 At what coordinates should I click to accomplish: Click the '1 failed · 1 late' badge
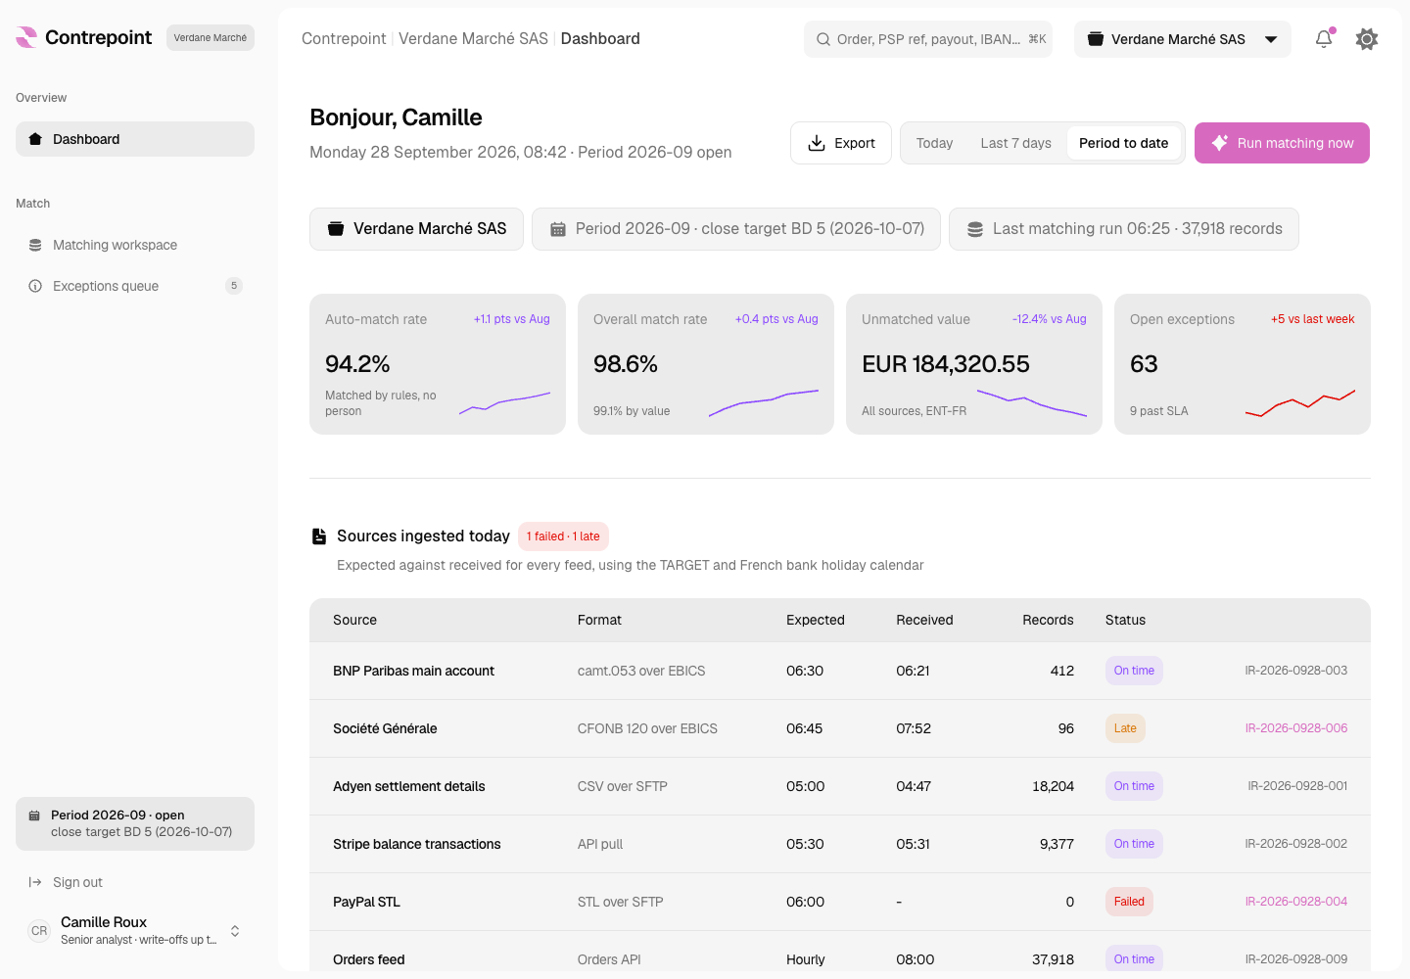[x=563, y=536]
